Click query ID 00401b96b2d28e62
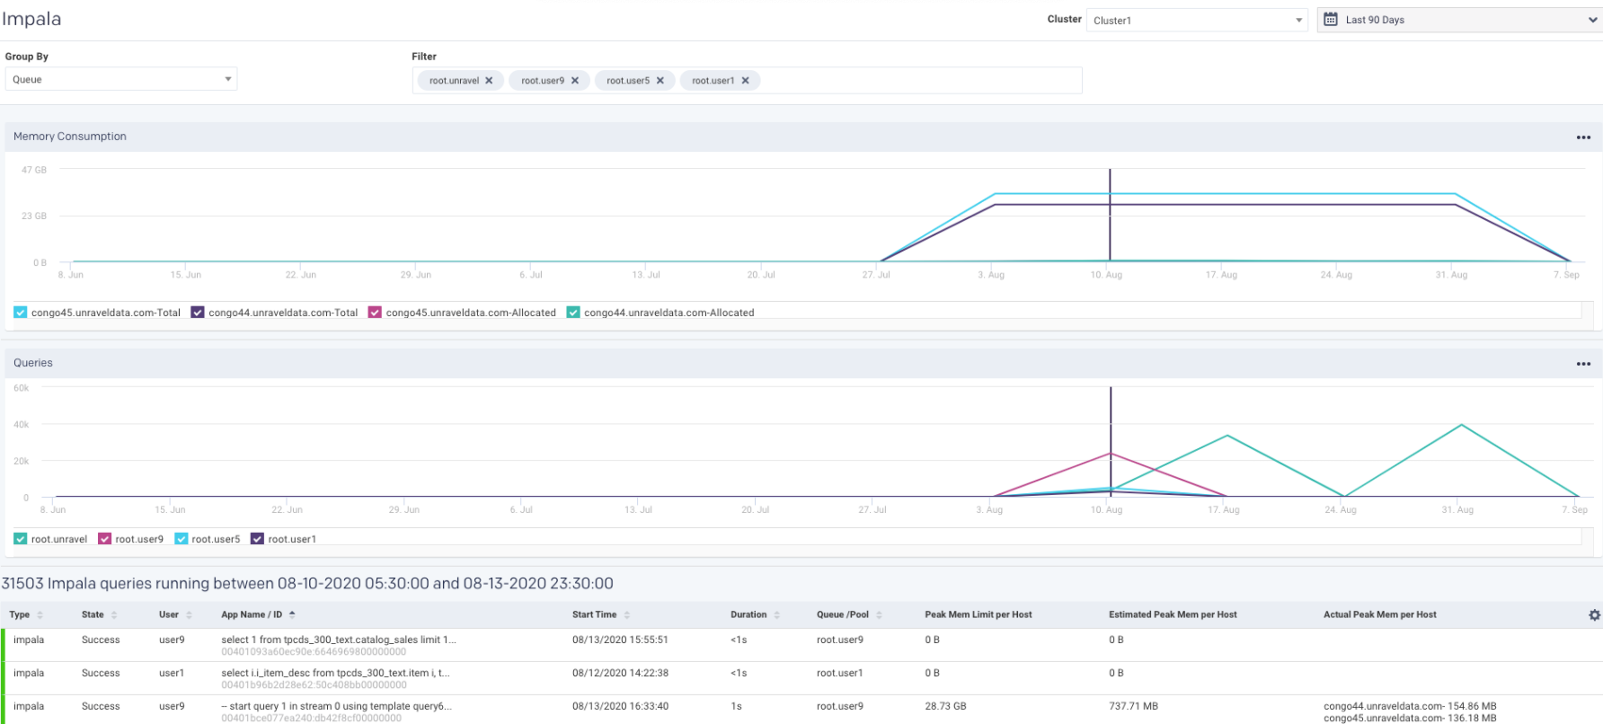Viewport: 1603px width, 724px height. click(x=314, y=684)
